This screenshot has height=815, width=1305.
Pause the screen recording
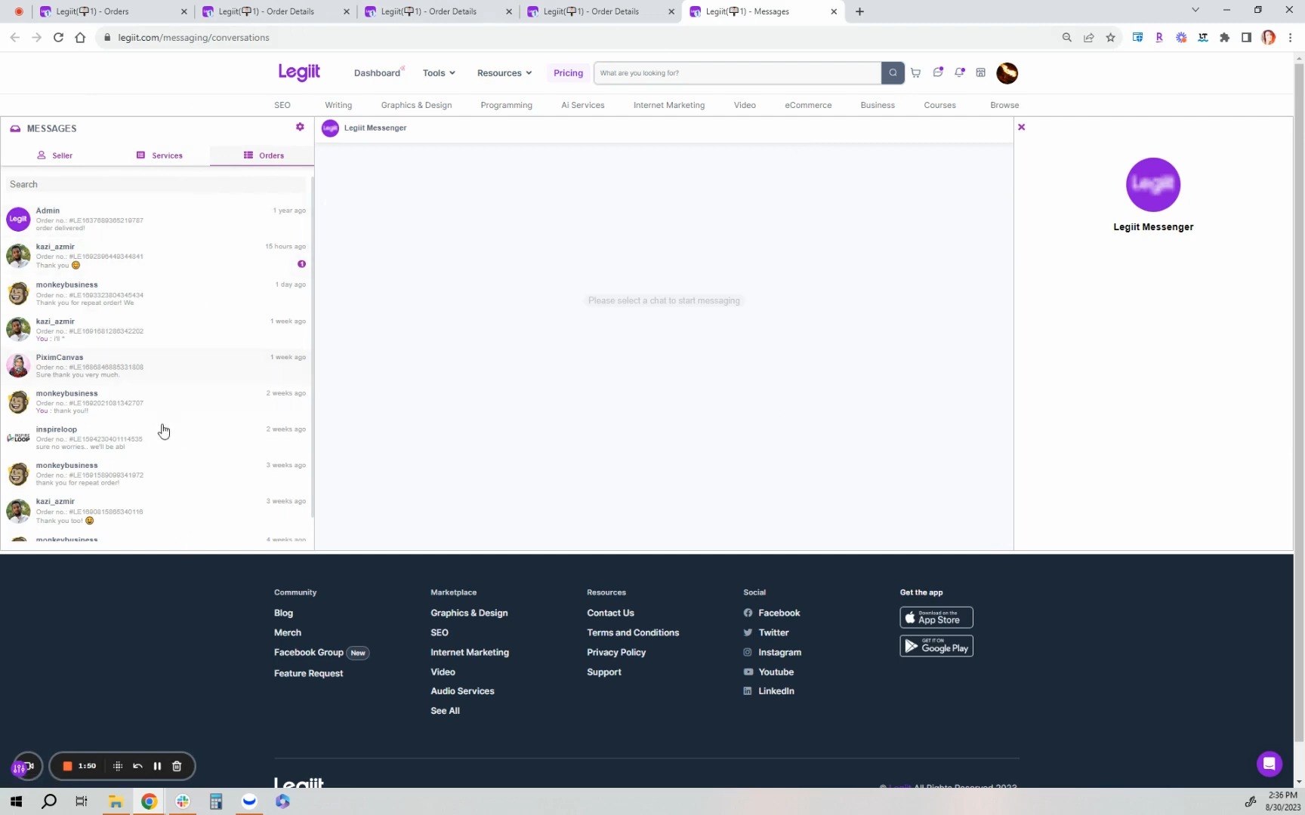pyautogui.click(x=158, y=766)
